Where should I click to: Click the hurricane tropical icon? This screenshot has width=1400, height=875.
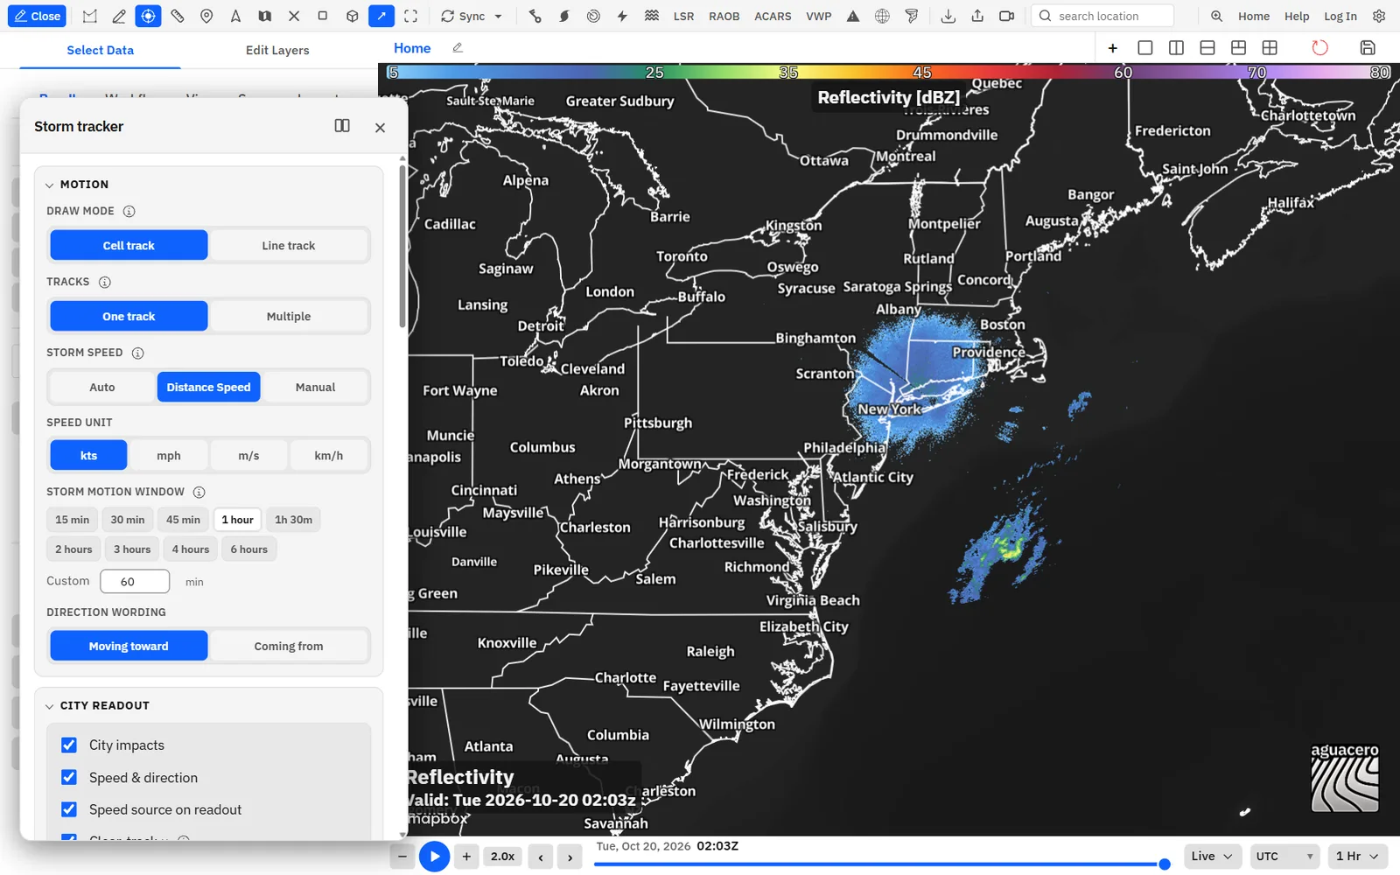tap(564, 16)
